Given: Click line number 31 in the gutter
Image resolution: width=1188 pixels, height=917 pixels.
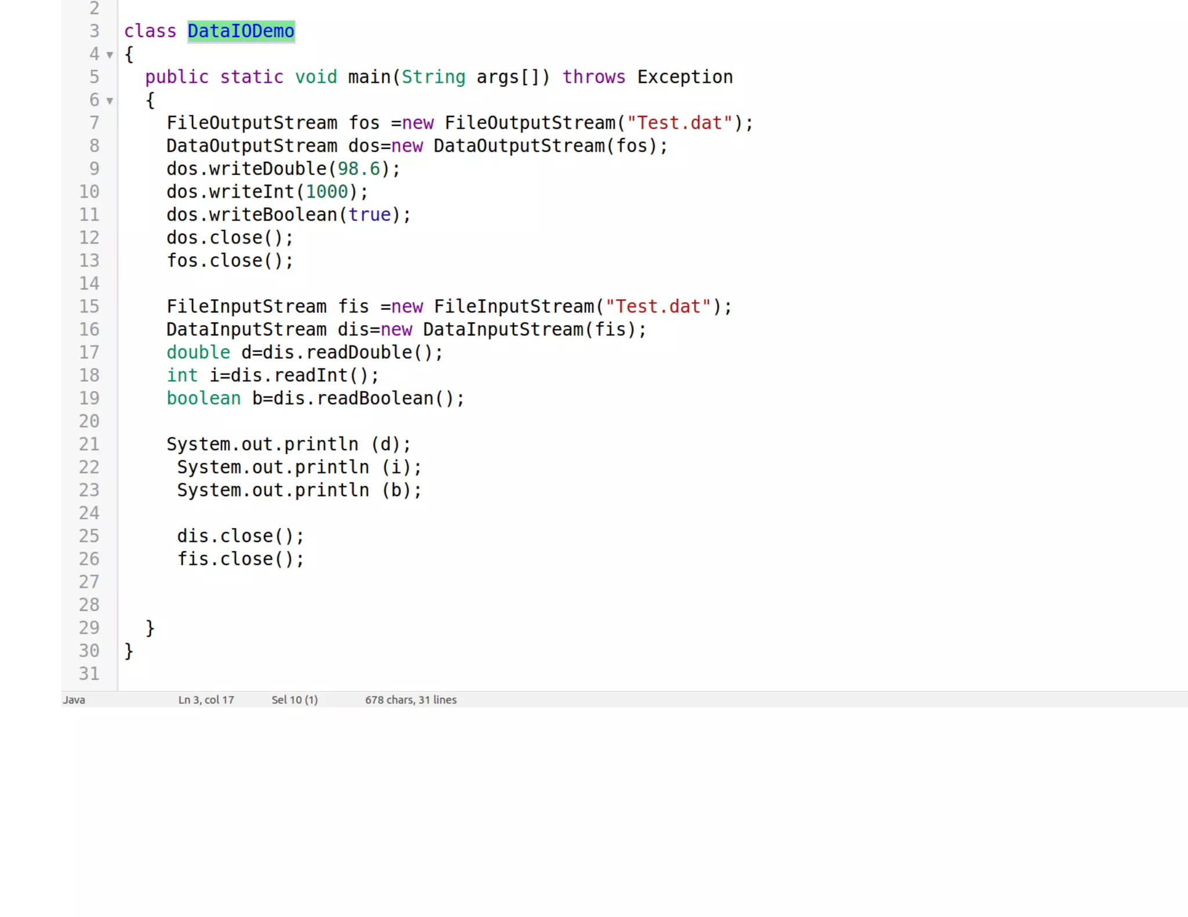Looking at the screenshot, I should tap(89, 674).
